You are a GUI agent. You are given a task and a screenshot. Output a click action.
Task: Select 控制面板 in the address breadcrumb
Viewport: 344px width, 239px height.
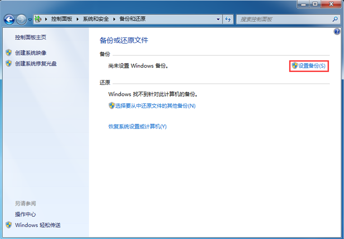tap(62, 19)
